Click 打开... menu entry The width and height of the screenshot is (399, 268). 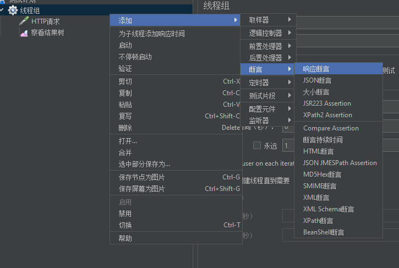pyautogui.click(x=175, y=141)
